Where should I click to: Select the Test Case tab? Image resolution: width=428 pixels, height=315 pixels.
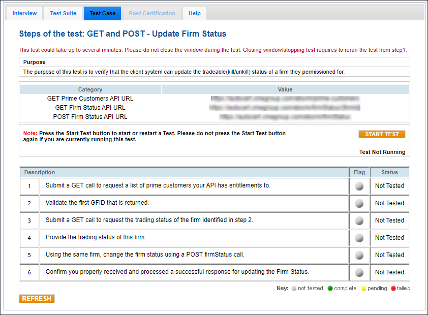[x=102, y=13]
